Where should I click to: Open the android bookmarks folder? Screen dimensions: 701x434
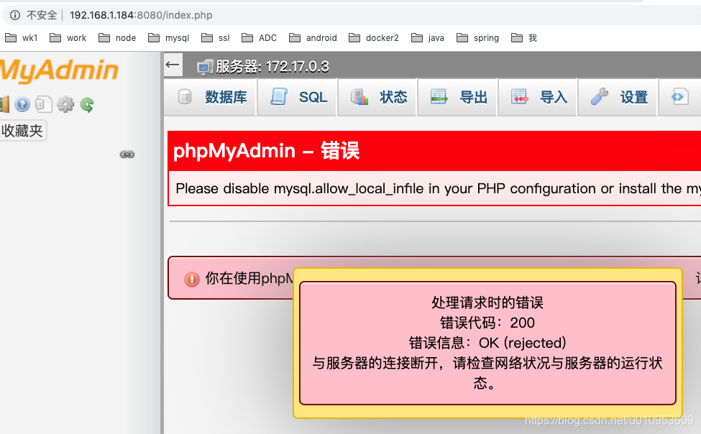[313, 38]
